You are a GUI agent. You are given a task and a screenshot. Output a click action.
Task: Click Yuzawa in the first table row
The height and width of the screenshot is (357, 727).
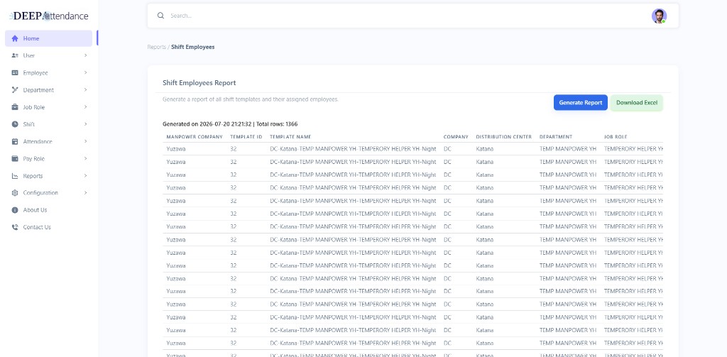[x=176, y=149]
